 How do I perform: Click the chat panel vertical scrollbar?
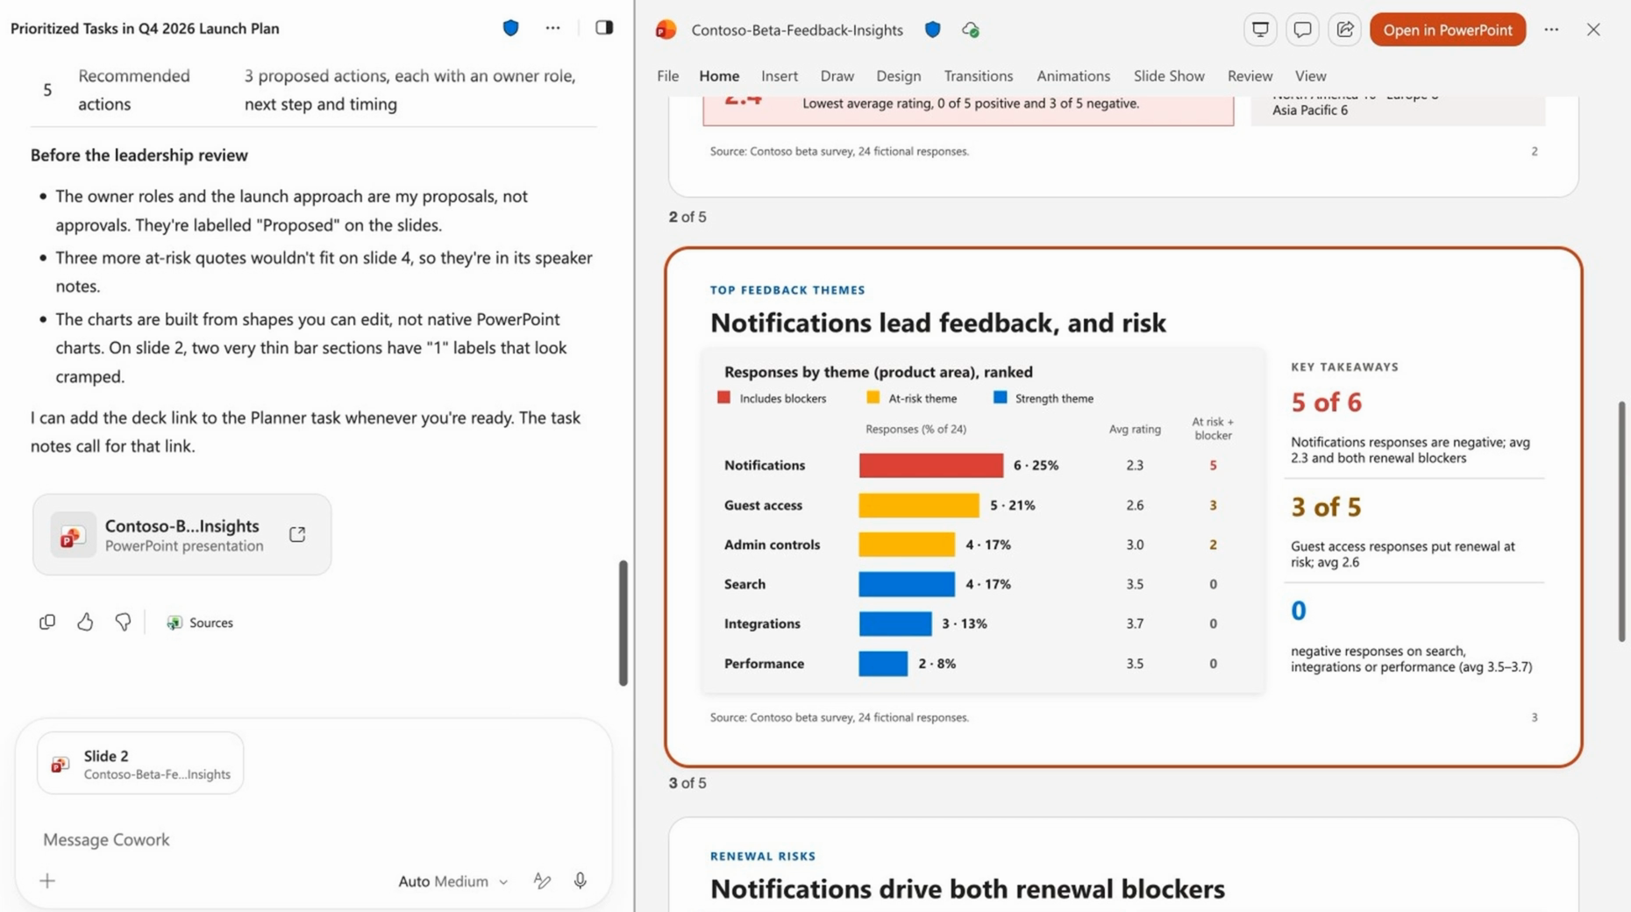pos(623,623)
